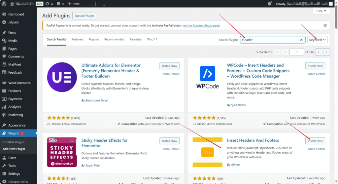Install Sticky Header Effects for Elementor
The image size is (338, 184).
169,141
